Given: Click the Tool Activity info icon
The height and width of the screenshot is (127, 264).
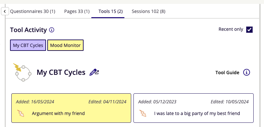Looking at the screenshot, I should coord(52,30).
